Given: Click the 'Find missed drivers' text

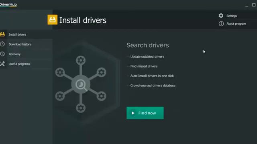Looking at the screenshot, I should (144, 66).
